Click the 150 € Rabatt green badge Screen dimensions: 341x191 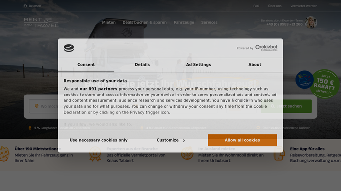click(x=325, y=84)
